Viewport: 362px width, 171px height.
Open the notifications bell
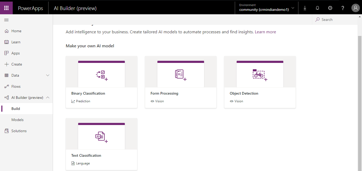tap(317, 8)
